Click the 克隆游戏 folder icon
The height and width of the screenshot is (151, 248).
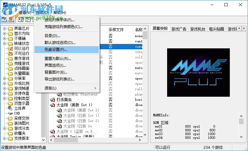(10, 64)
